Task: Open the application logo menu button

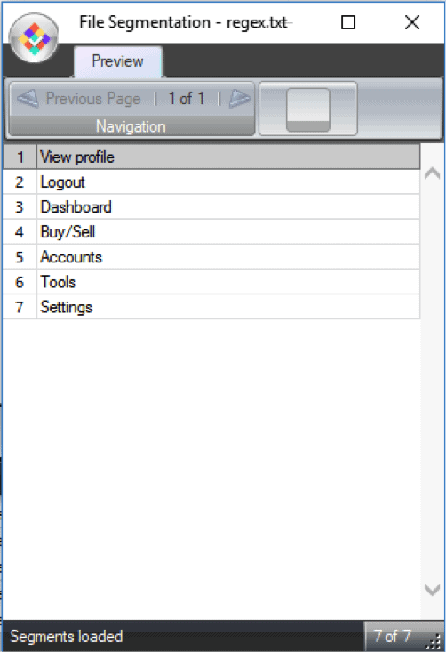Action: click(x=34, y=38)
